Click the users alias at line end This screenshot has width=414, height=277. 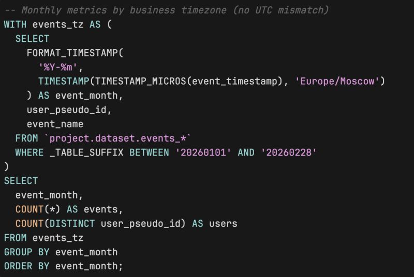click(x=223, y=223)
